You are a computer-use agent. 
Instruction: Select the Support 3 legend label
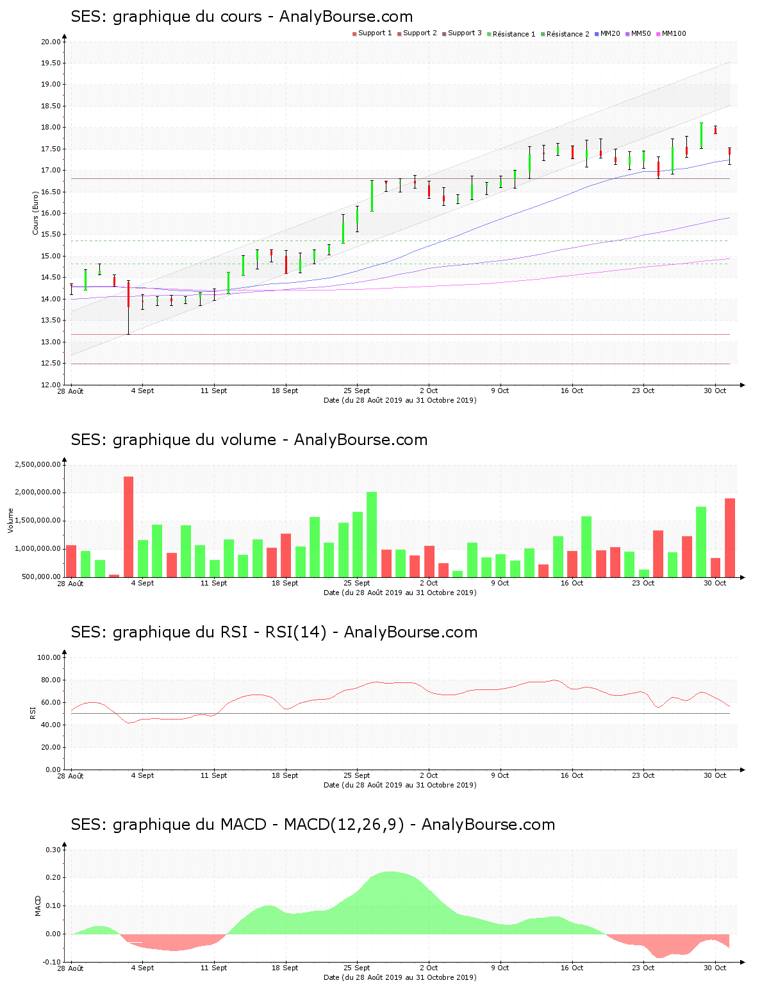click(465, 33)
